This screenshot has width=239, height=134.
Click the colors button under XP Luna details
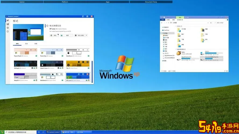(x=54, y=35)
